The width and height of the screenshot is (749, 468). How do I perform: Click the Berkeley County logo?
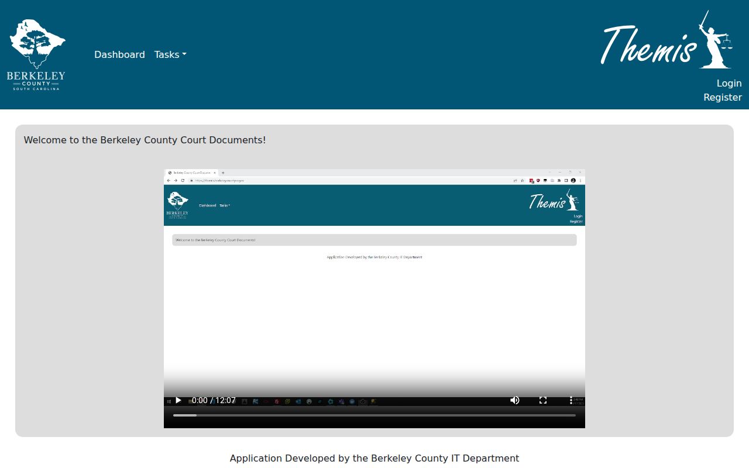36,54
